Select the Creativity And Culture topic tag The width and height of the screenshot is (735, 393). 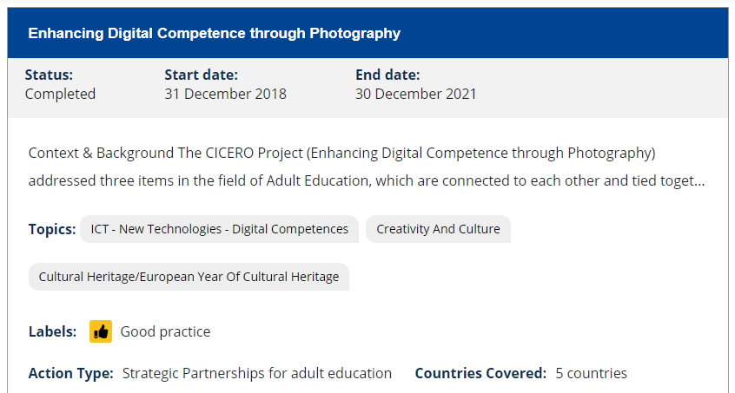438,229
